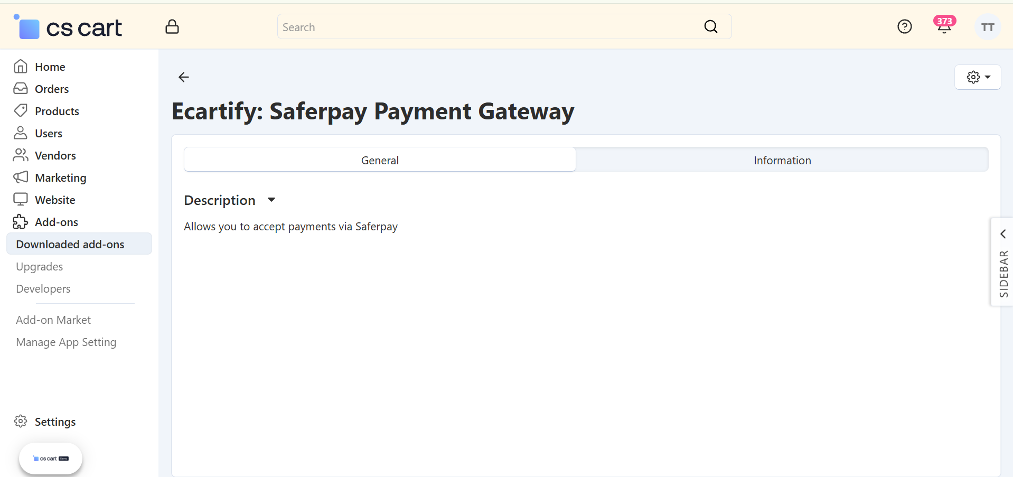This screenshot has width=1013, height=477.
Task: Click the cs cart demo floating badge
Action: click(51, 459)
